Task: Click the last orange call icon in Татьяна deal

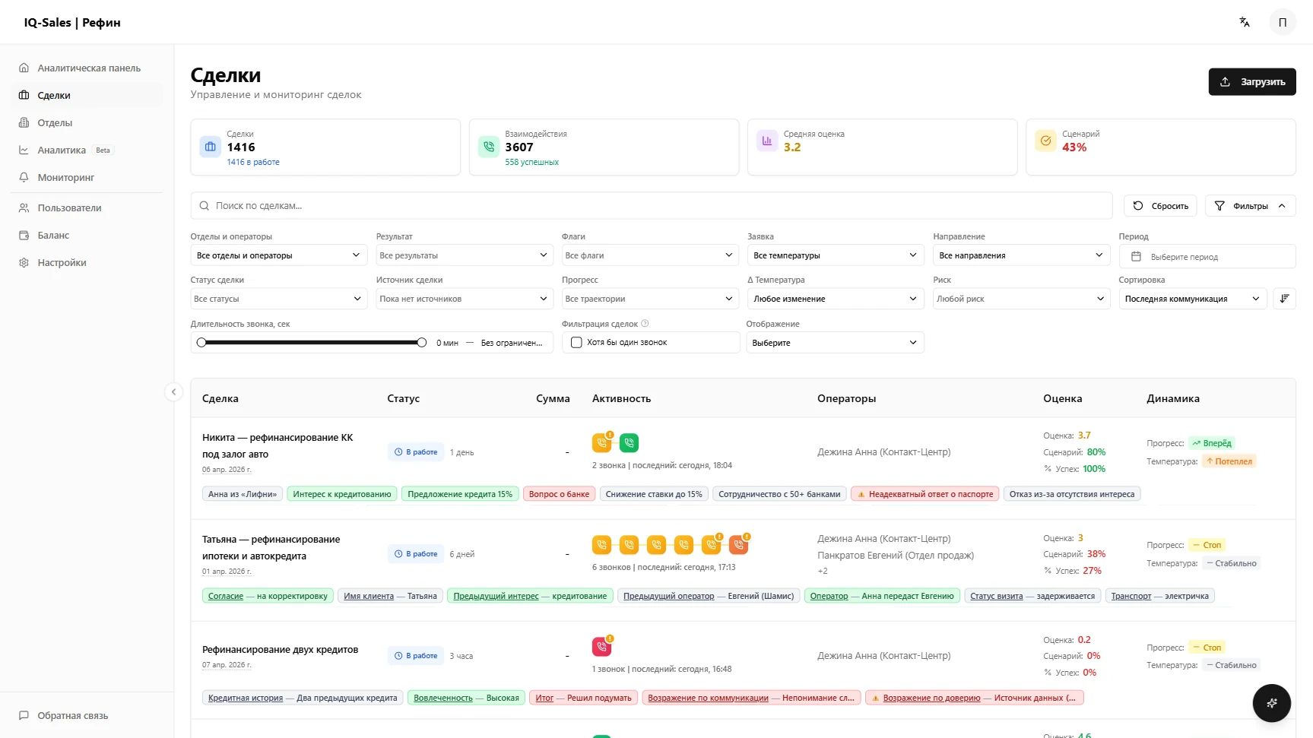Action: tap(738, 544)
